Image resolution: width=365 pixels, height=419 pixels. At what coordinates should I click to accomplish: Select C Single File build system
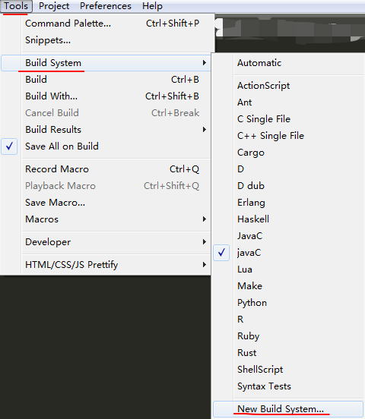click(288, 119)
